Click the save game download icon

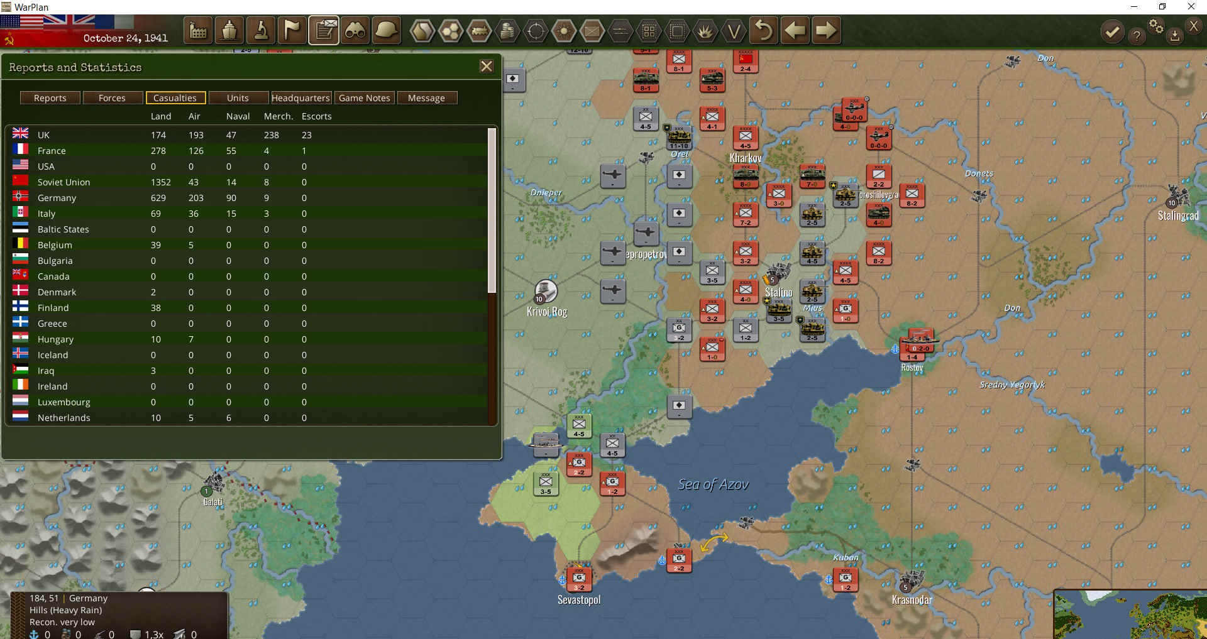(x=1174, y=36)
